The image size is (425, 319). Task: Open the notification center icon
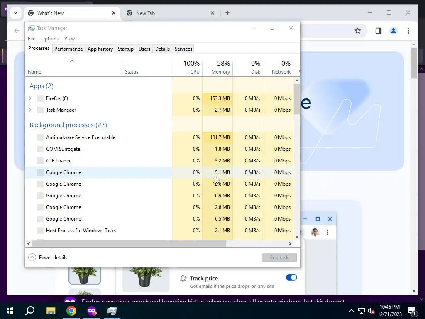[x=412, y=311]
